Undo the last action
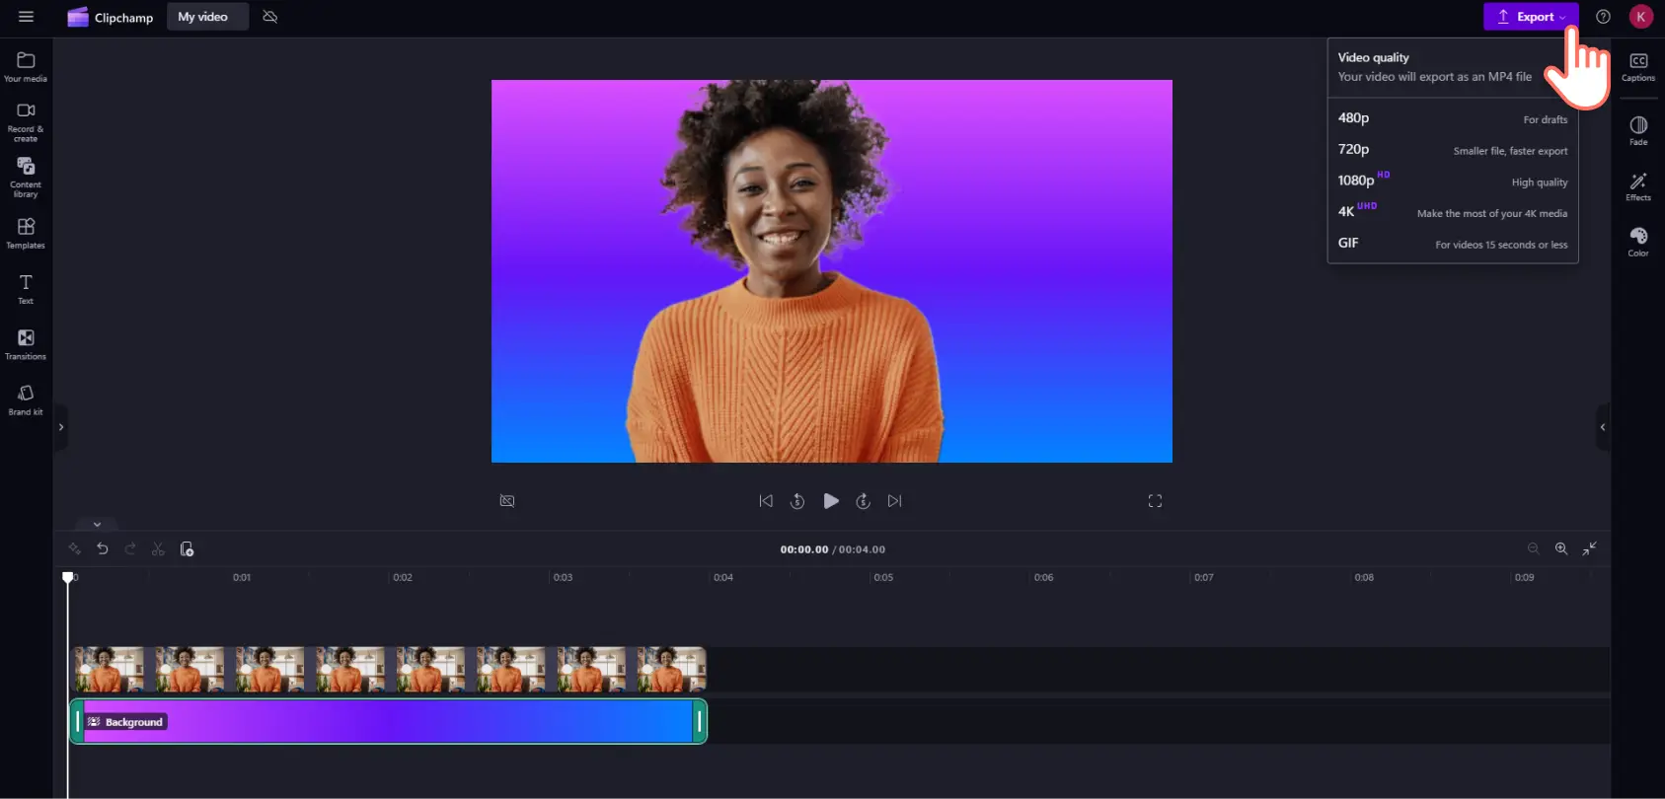 click(103, 548)
